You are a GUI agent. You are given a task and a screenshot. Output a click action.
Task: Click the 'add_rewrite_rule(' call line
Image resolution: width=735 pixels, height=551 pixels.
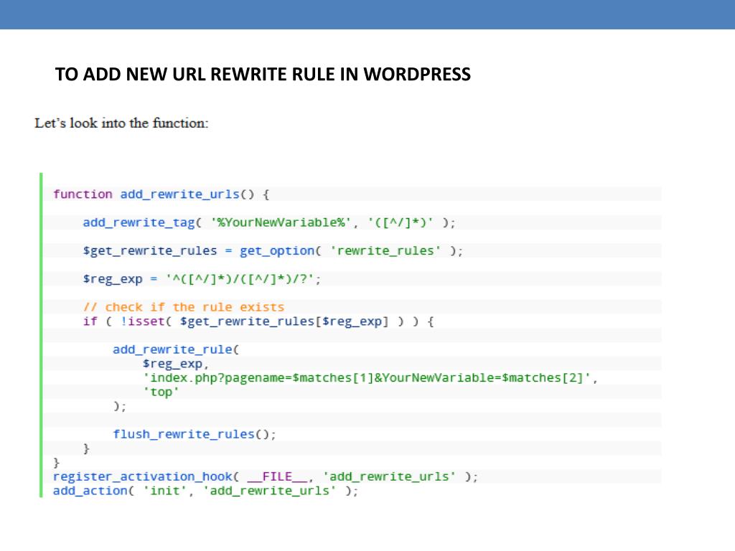point(176,349)
